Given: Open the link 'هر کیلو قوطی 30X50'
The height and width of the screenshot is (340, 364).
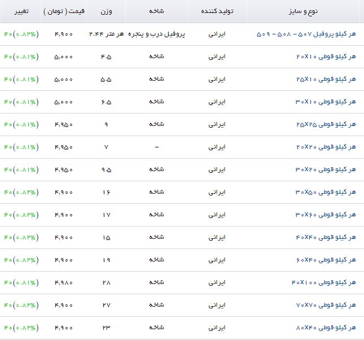Looking at the screenshot, I should pos(326,192).
